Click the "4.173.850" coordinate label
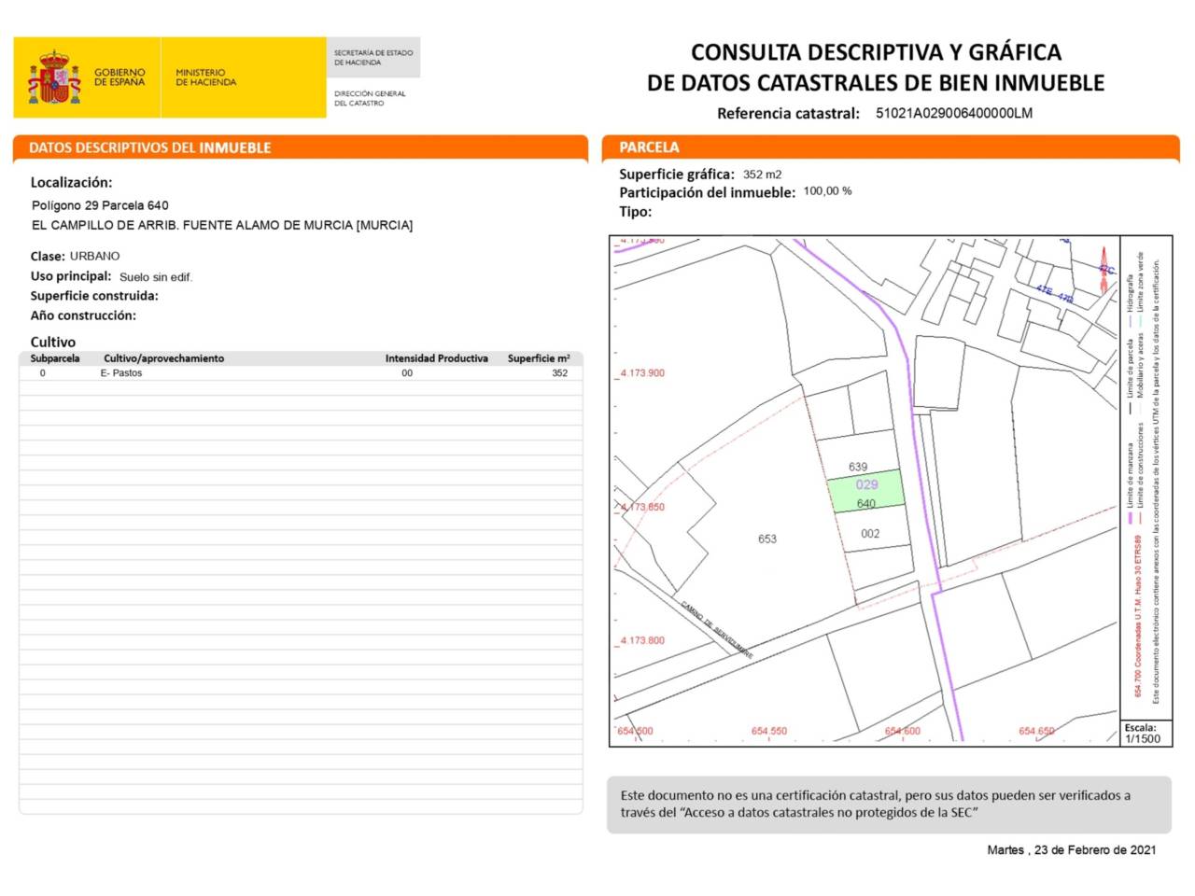Image resolution: width=1195 pixels, height=896 pixels. click(x=642, y=507)
